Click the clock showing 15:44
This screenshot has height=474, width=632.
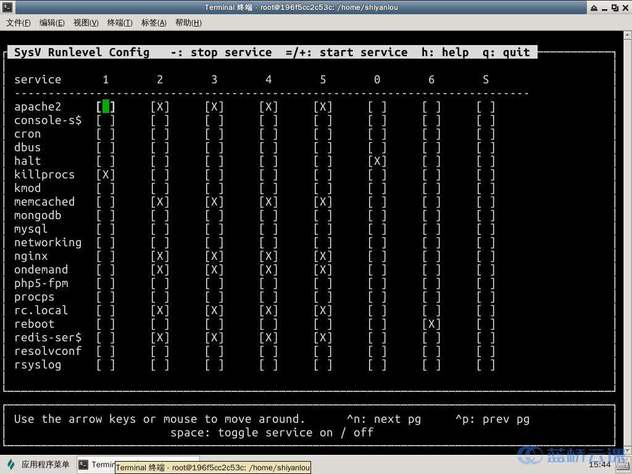(x=600, y=465)
